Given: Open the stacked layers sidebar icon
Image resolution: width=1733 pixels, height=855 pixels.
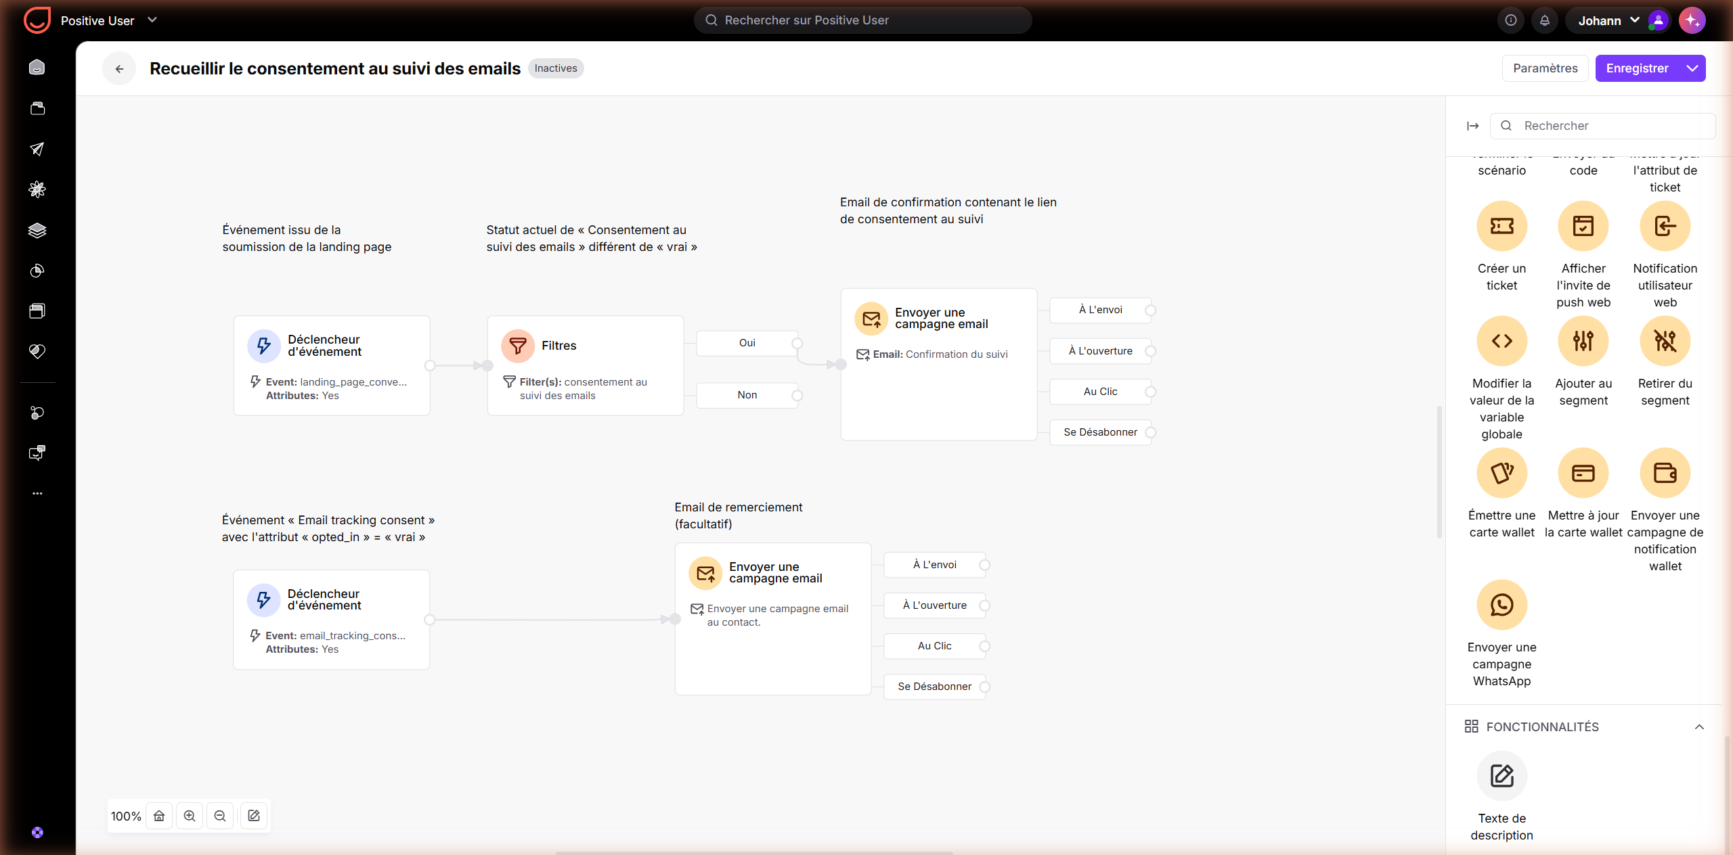Looking at the screenshot, I should point(37,230).
